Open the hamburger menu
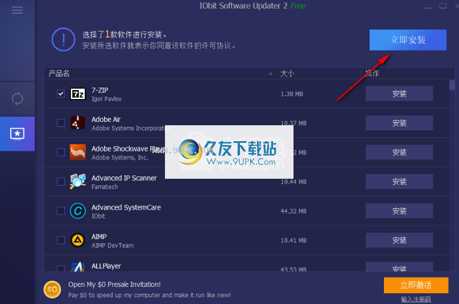The width and height of the screenshot is (459, 304). pyautogui.click(x=17, y=10)
